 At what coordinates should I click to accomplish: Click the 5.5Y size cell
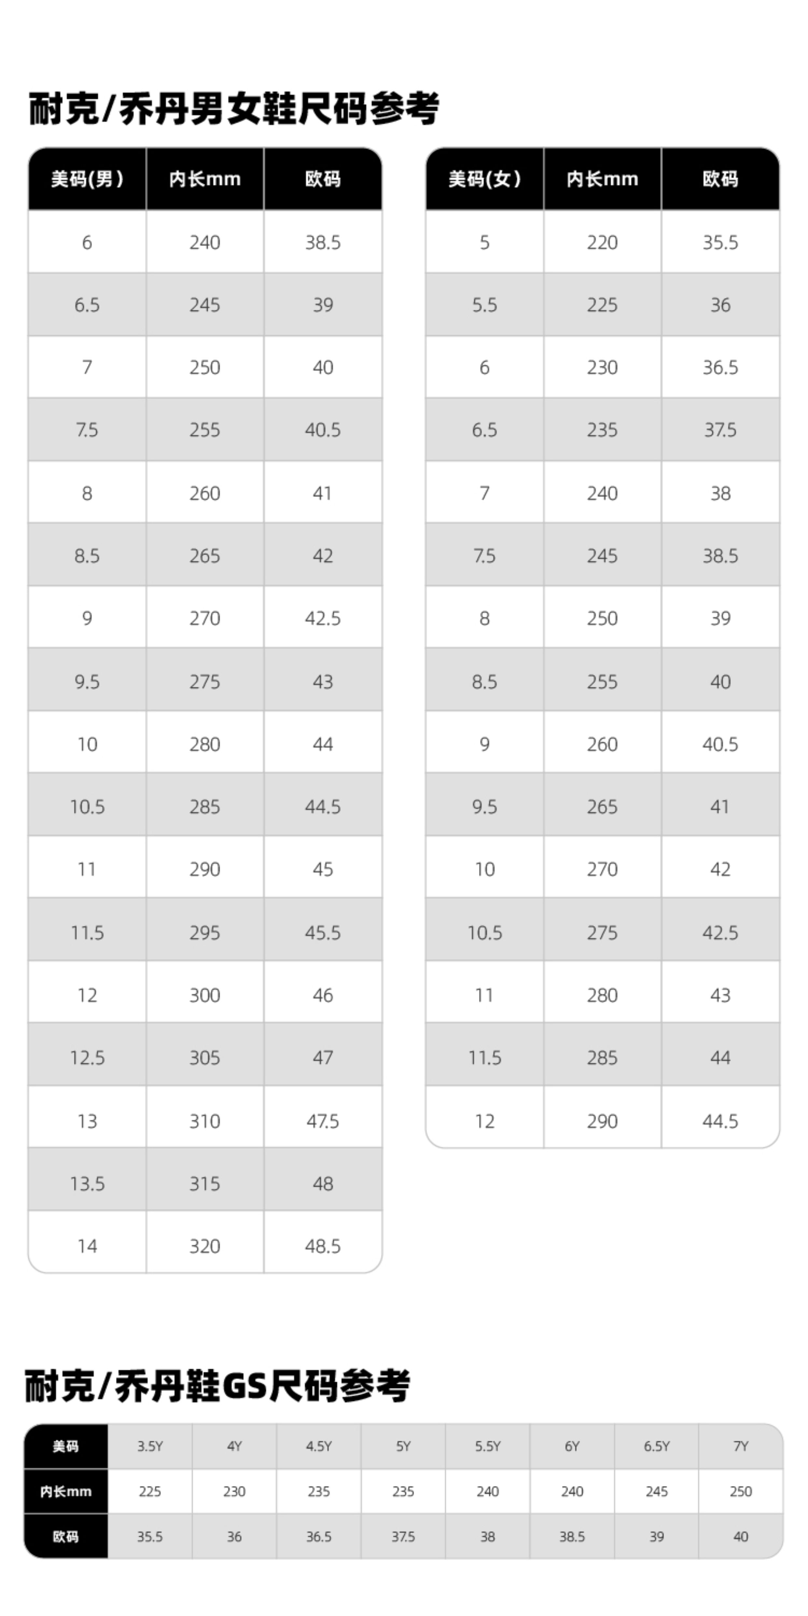click(487, 1447)
